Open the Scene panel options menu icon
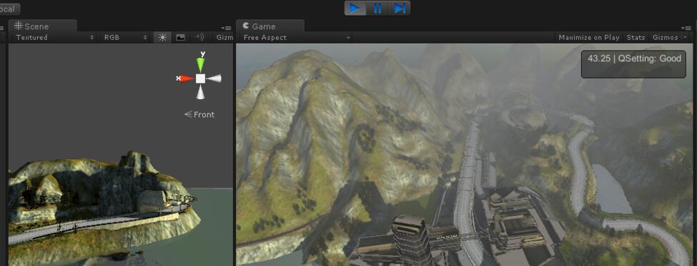The image size is (697, 266). (227, 28)
